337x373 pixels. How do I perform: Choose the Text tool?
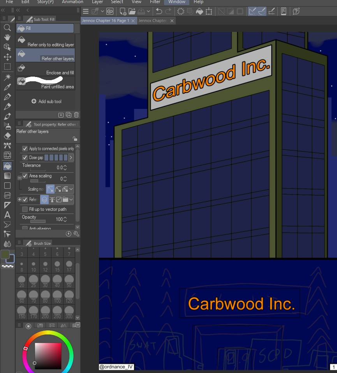click(7, 215)
